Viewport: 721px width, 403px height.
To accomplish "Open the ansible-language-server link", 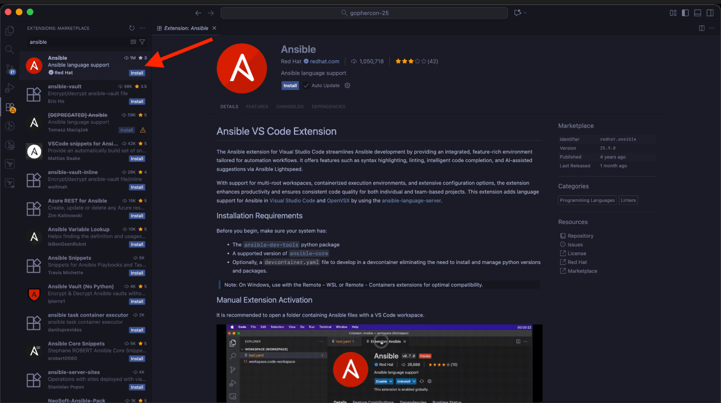I will [411, 201].
